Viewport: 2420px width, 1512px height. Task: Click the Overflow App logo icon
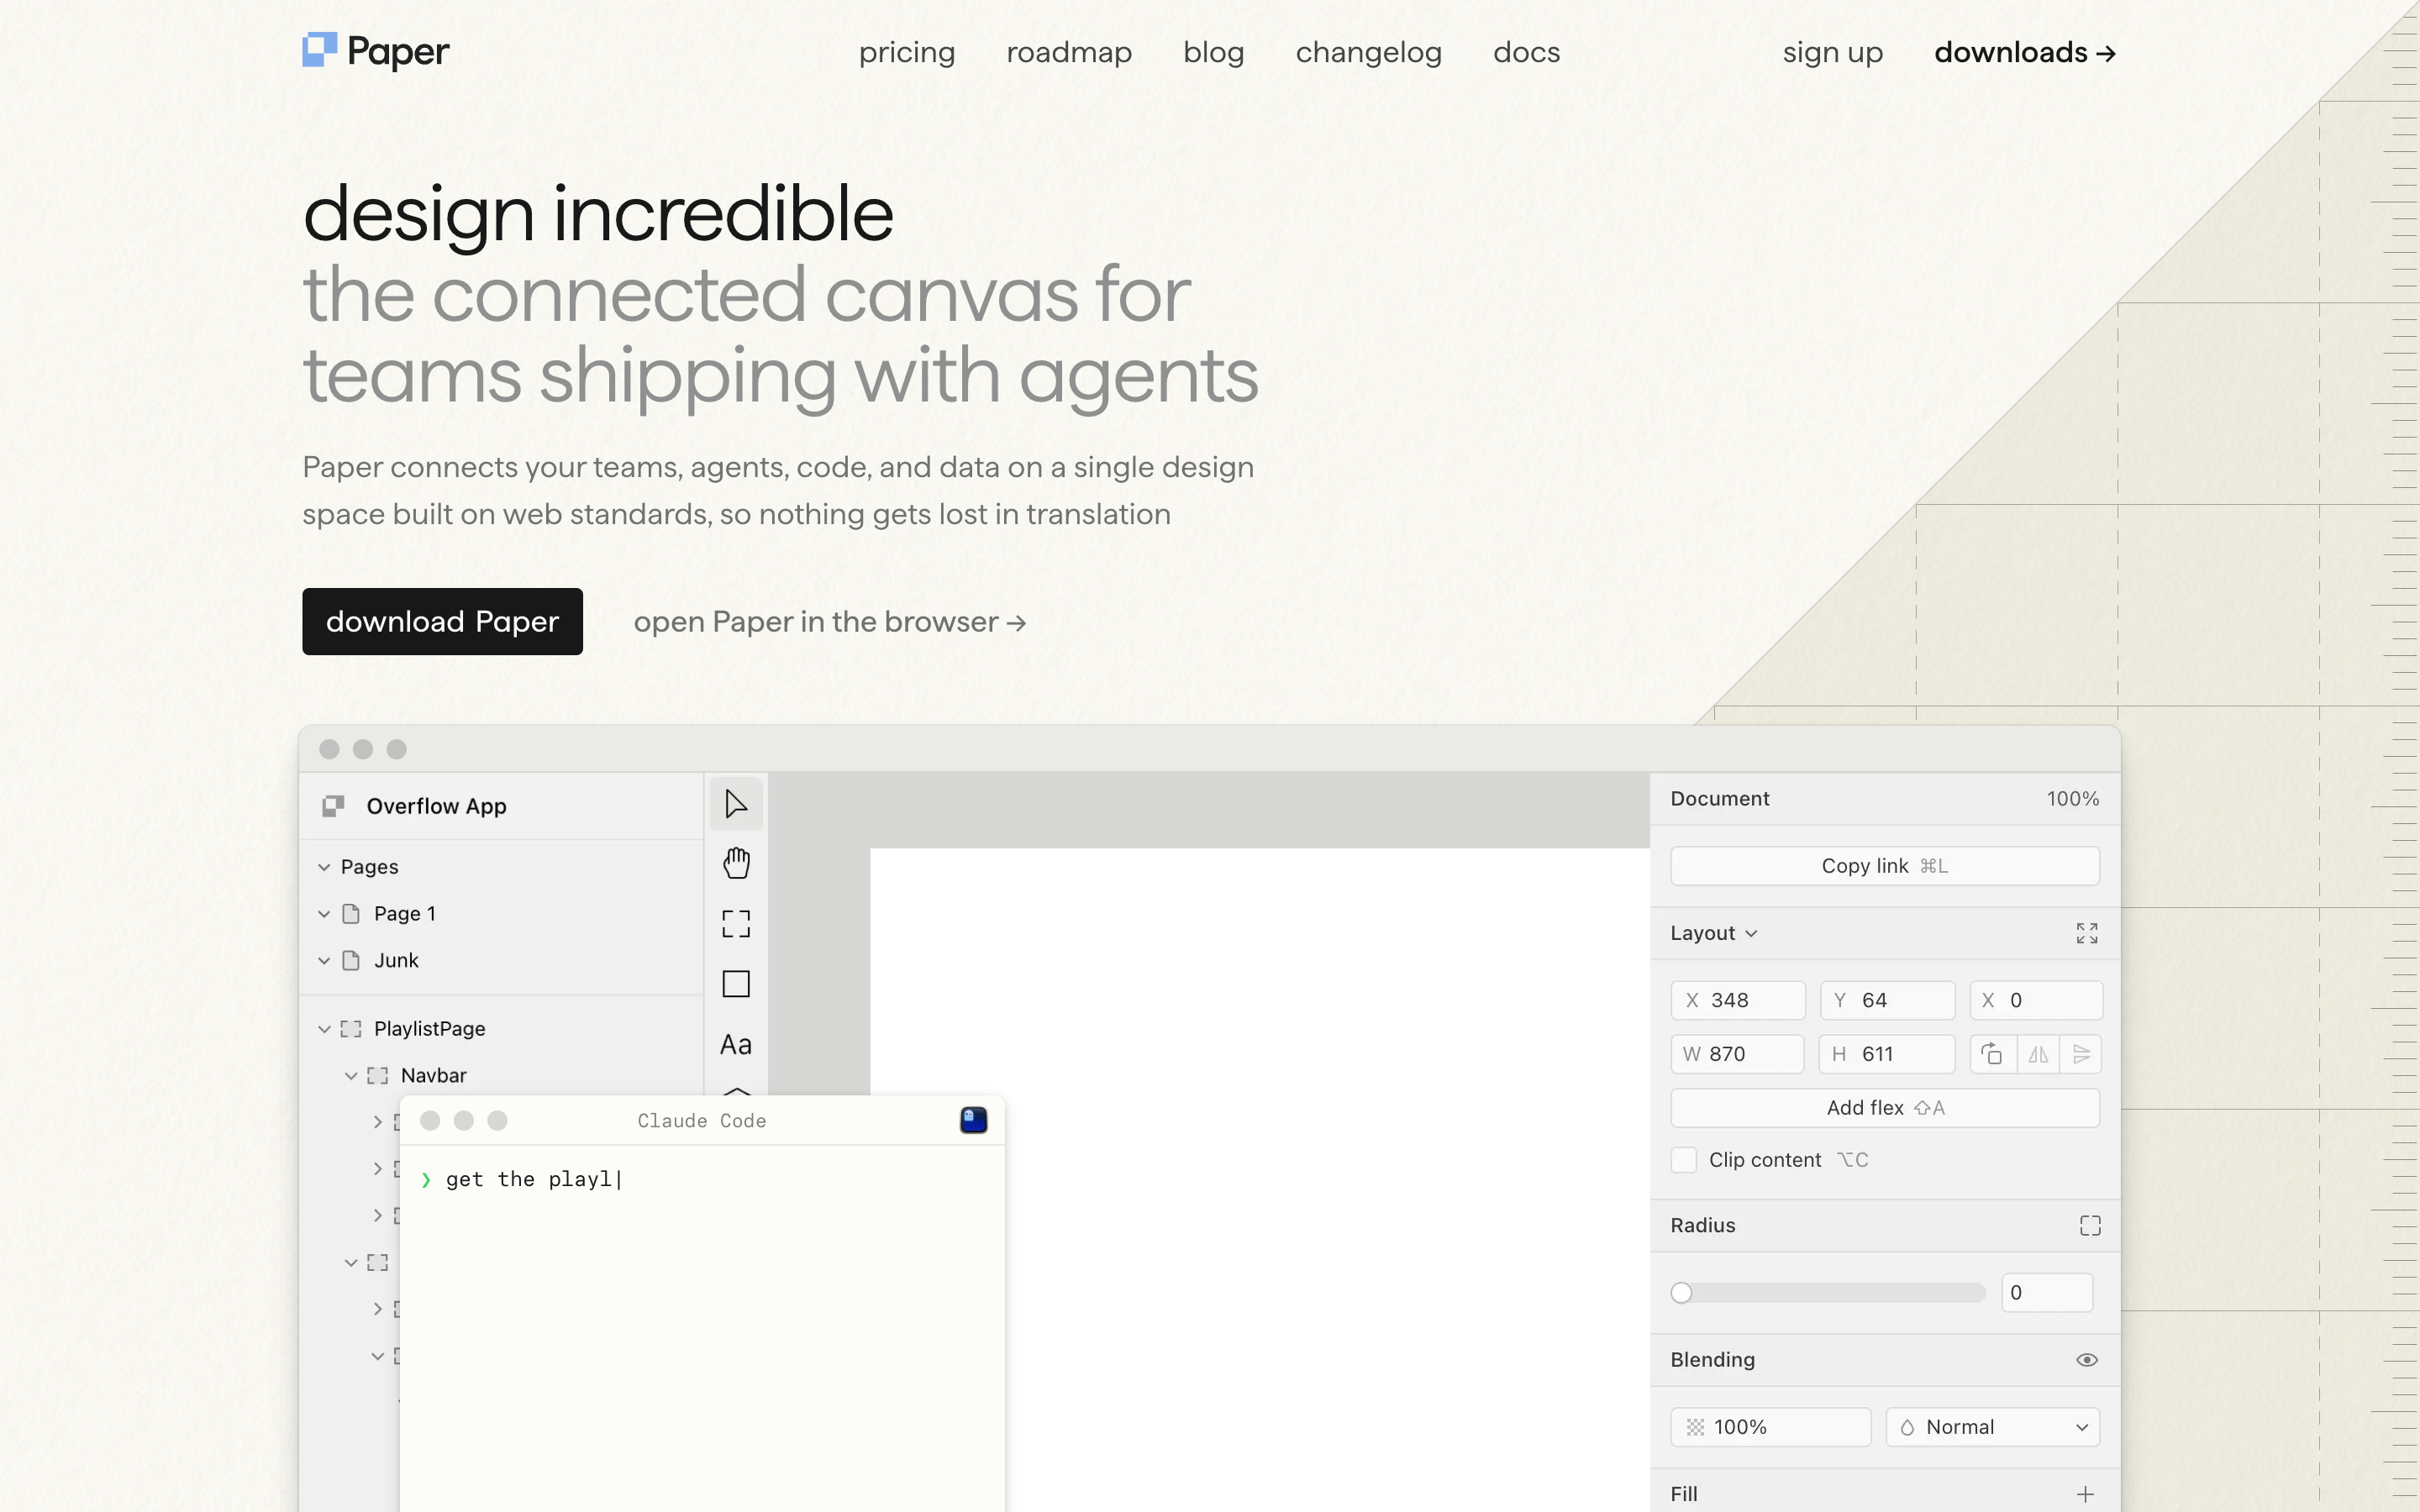tap(334, 806)
